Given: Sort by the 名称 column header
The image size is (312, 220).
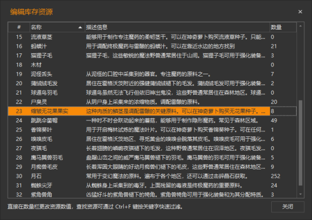Looking at the screenshot, I should click(57, 28).
